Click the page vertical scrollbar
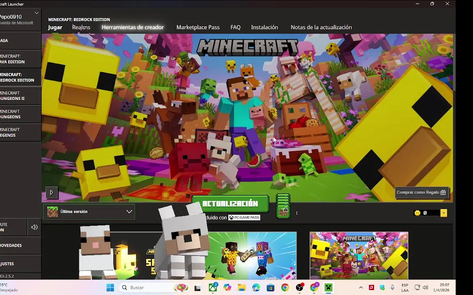 click(454, 63)
